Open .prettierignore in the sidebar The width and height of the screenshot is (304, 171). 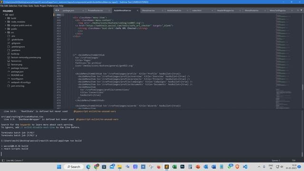click(18, 47)
